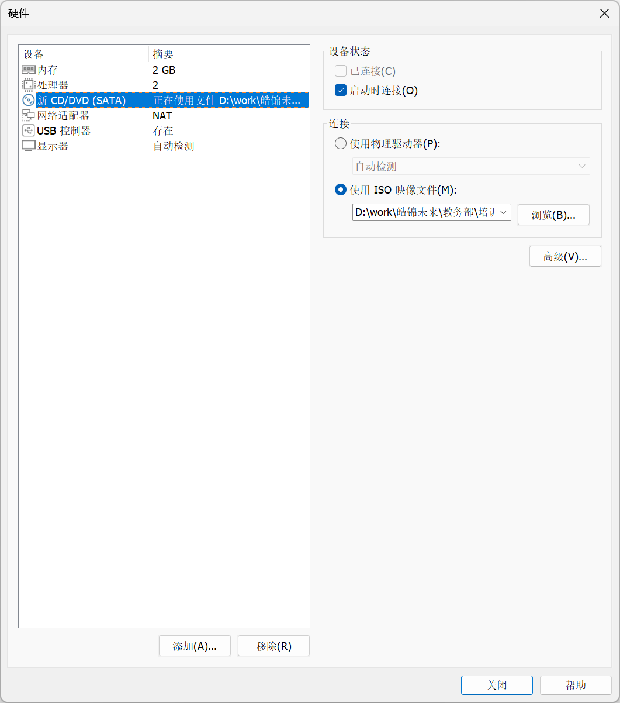Click the USB controller icon

tap(28, 131)
